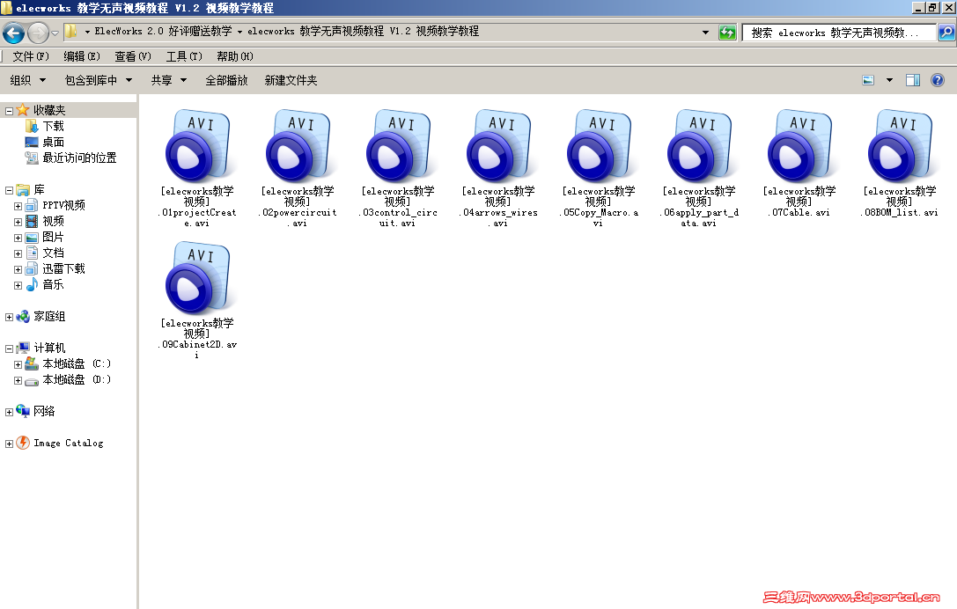Expand the 家庭组 node

tap(9, 318)
